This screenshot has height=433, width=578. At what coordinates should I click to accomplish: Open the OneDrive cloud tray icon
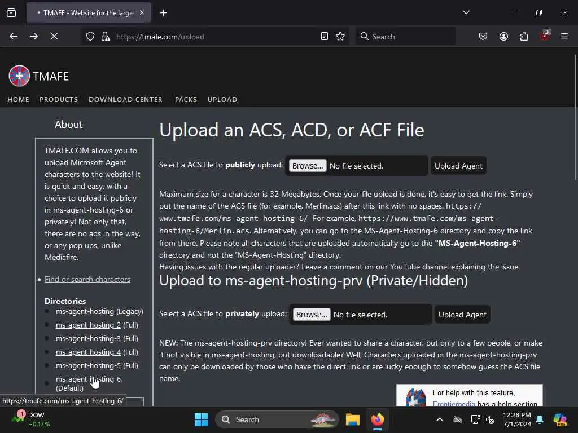point(458,419)
